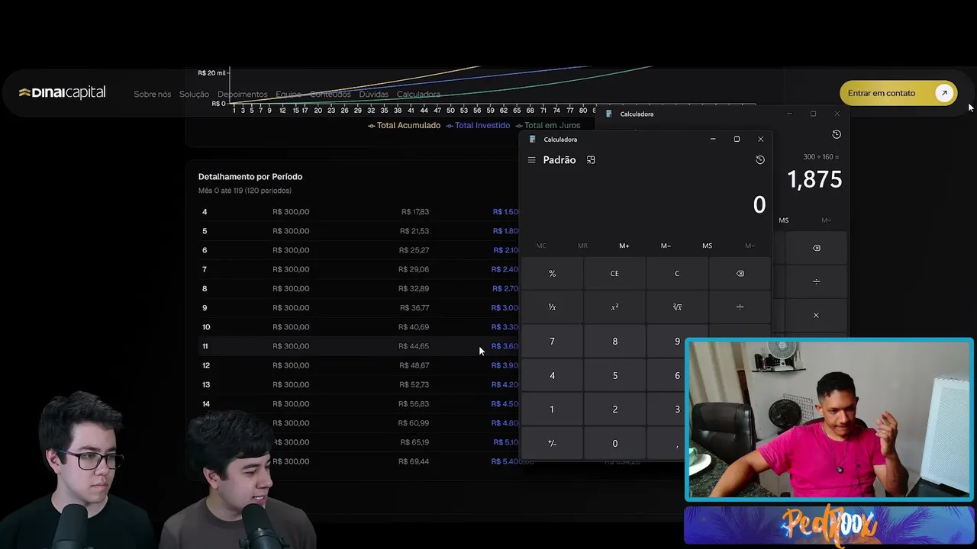Click the R$ 17,83 cell in row 4
The height and width of the screenshot is (549, 977).
point(415,212)
